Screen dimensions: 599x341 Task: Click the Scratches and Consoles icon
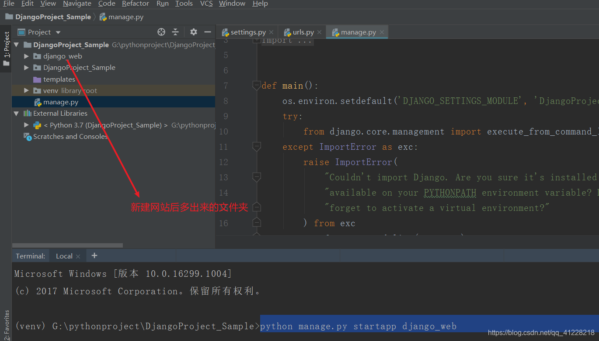click(28, 137)
